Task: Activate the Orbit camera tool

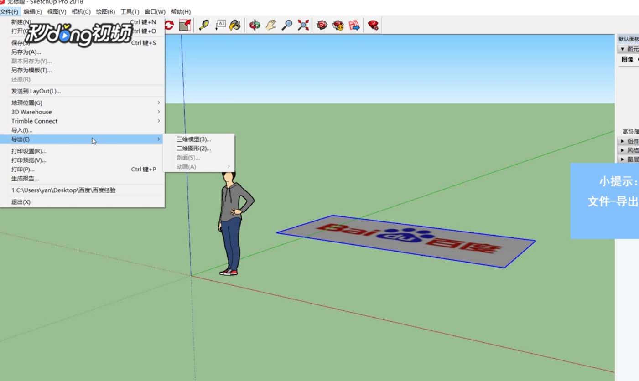Action: 255,25
